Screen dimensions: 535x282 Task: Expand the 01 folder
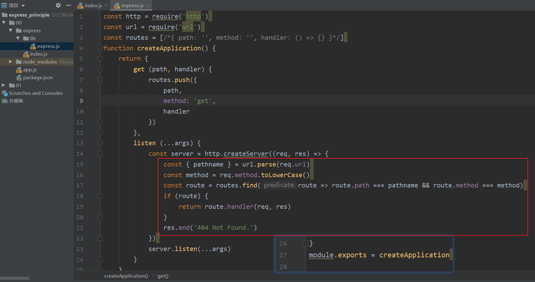tap(3, 85)
